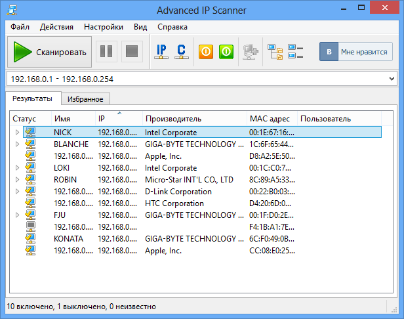
Task: Click MAC address F4:1B:A1:7E cell
Action: click(x=272, y=227)
